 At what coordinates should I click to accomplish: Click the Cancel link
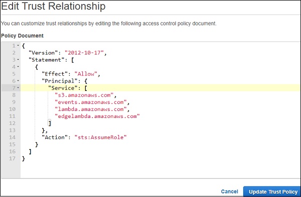pyautogui.click(x=229, y=191)
